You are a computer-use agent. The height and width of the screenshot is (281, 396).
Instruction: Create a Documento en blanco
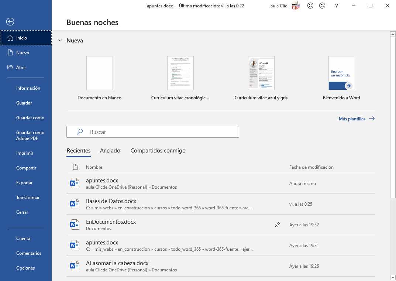99,73
